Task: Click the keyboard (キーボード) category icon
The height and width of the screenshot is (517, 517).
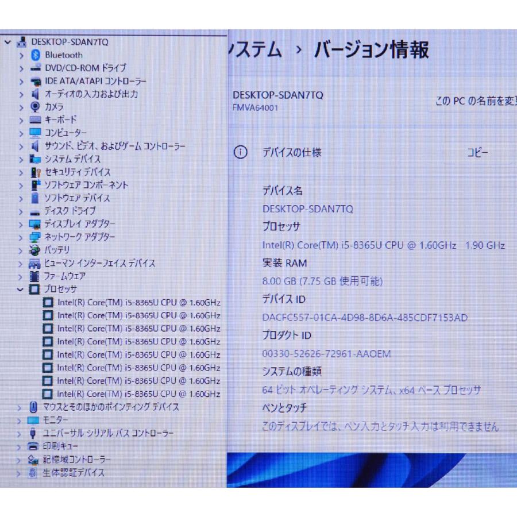Action: 35,120
